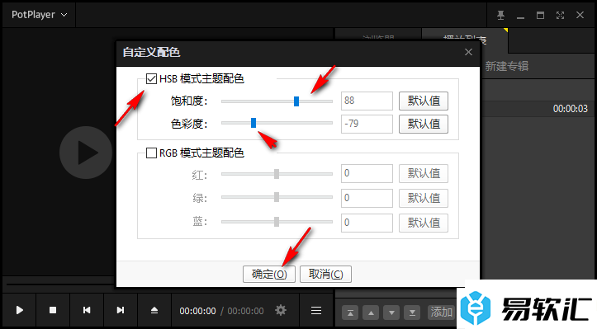Adjust the 饱和度 saturation slider

[296, 101]
